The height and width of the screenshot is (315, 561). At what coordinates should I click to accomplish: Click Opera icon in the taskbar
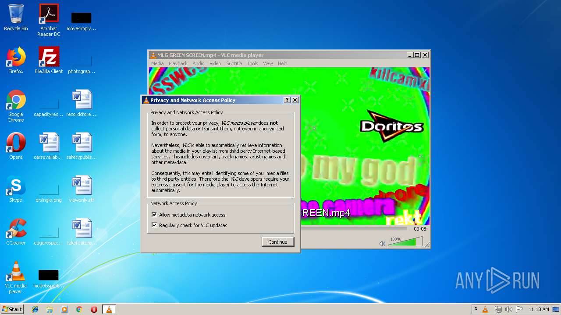[94, 309]
